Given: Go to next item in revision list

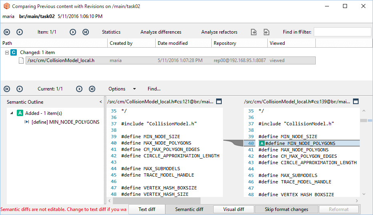Looking at the screenshot, I should tap(73, 32).
